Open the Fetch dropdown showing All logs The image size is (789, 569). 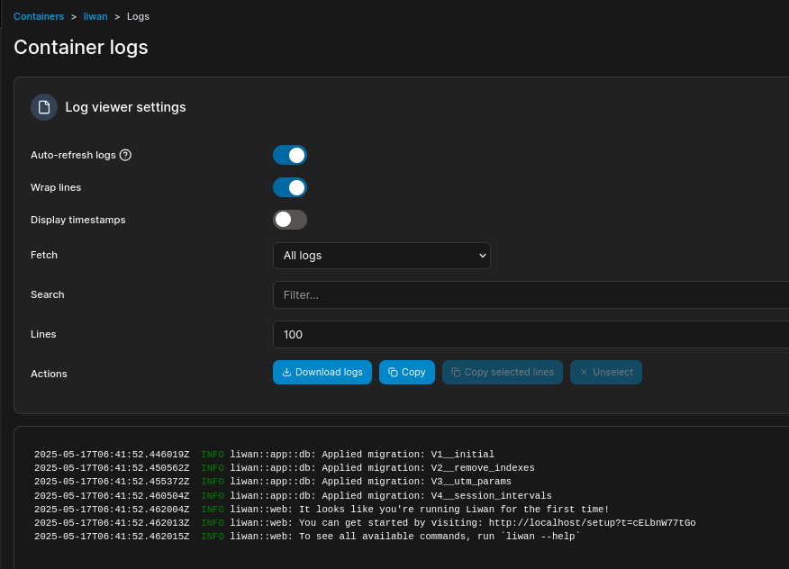pyautogui.click(x=381, y=256)
